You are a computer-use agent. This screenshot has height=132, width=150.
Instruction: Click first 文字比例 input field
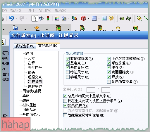(91, 90)
